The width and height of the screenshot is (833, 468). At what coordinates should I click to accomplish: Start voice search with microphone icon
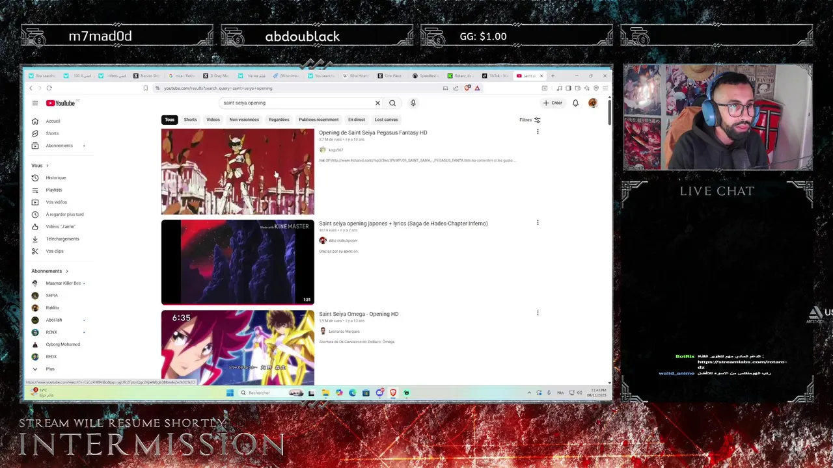(413, 103)
